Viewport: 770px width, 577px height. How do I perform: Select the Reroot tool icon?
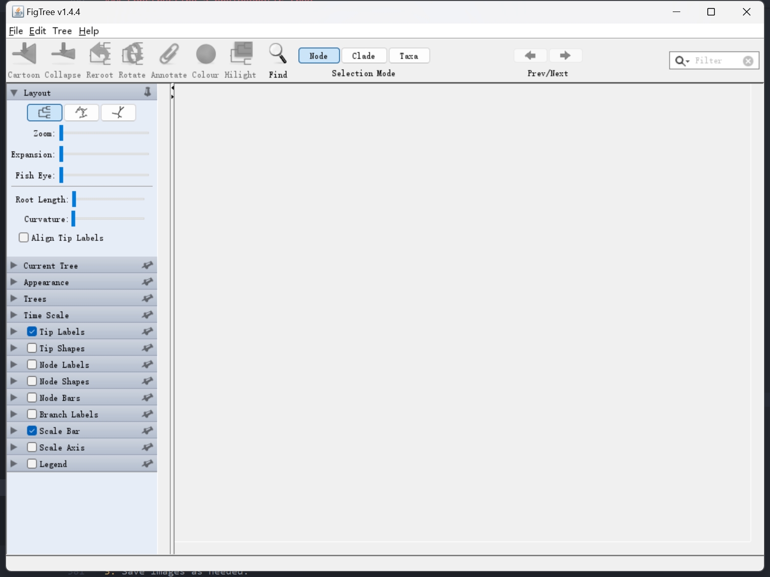click(x=100, y=54)
